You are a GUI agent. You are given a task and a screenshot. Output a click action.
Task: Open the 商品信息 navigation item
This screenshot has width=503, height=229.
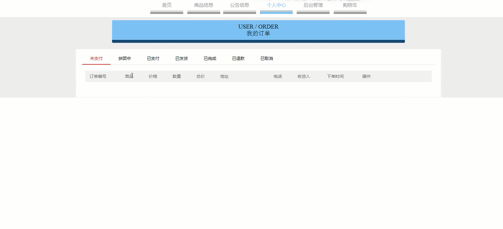(x=204, y=5)
